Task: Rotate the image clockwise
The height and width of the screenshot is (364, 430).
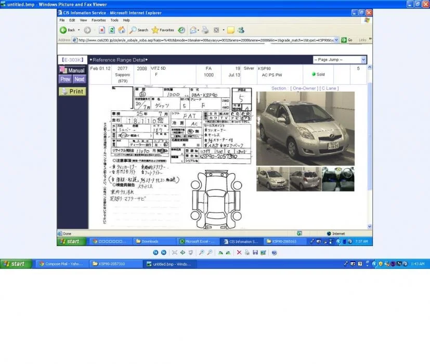Action: (x=220, y=253)
